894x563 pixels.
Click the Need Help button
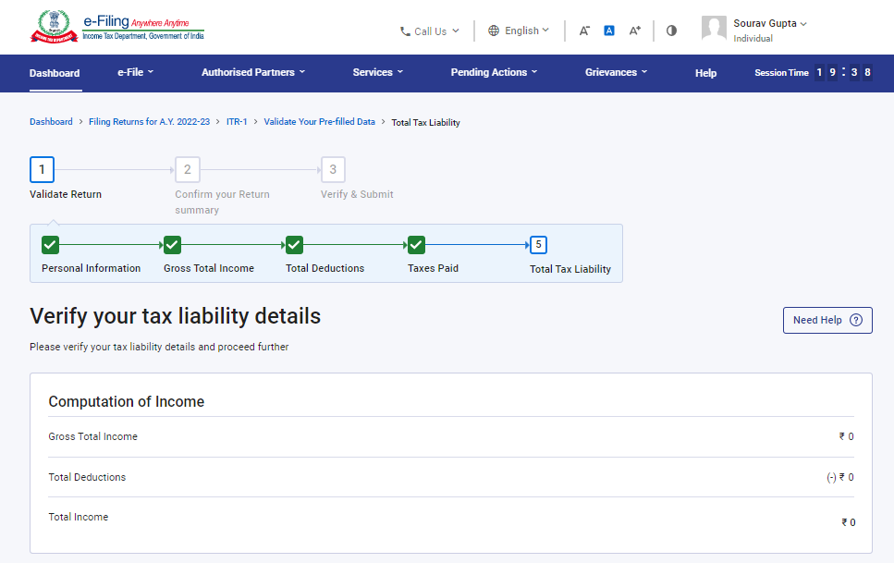827,320
